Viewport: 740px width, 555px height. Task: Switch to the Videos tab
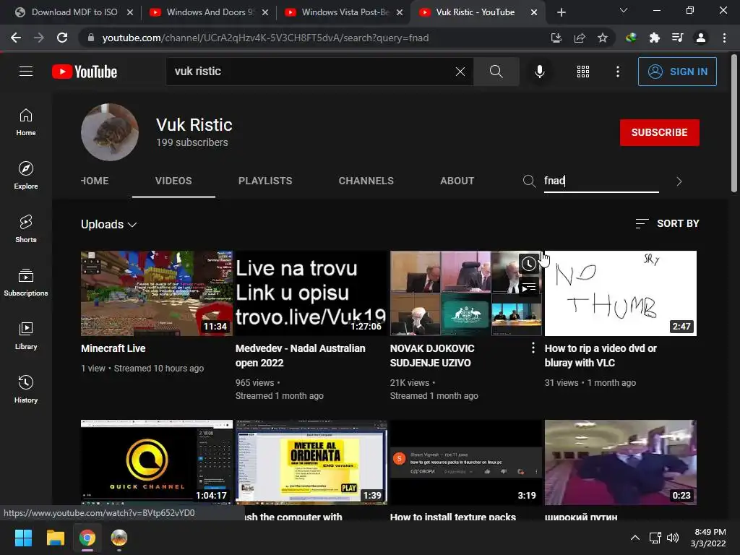coord(173,181)
